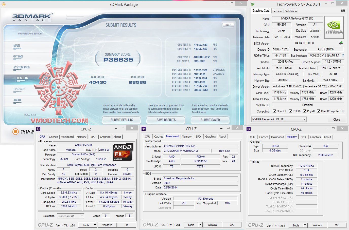The image size is (349, 230).
Task: Open Mainboard tab in left CPU-Z window
Action: pyautogui.click(x=67, y=137)
